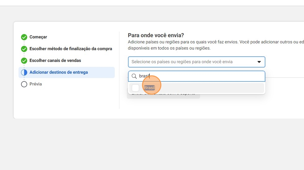
Task: Click the green checkmark beside Começar
Action: click(x=24, y=37)
